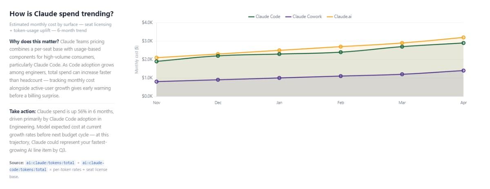This screenshot has height=189, width=490.
Task: Click the $2.0K y-axis label
Action: pos(147,59)
